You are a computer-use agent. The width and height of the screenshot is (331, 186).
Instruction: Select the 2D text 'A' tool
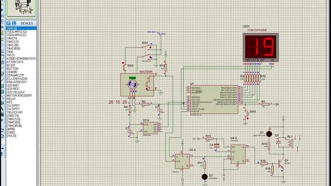tap(2, 109)
